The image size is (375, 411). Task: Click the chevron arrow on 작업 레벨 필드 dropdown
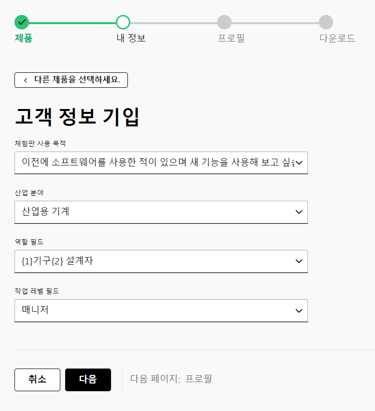click(x=299, y=311)
